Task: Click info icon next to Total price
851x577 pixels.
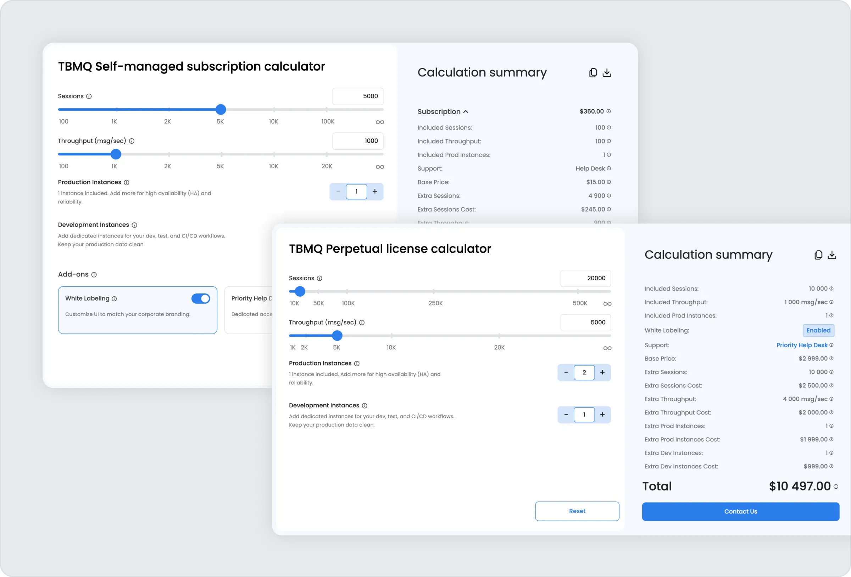Action: pyautogui.click(x=836, y=487)
